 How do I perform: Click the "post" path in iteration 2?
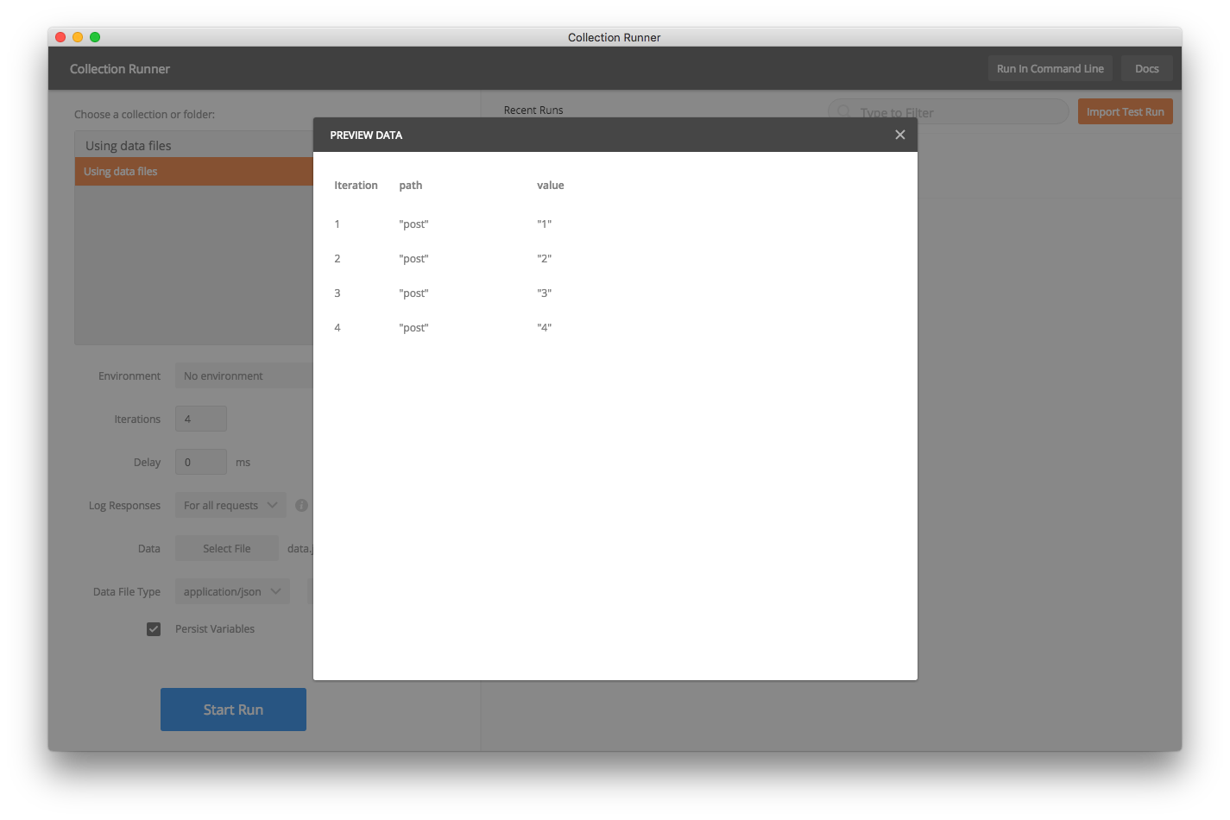coord(413,259)
